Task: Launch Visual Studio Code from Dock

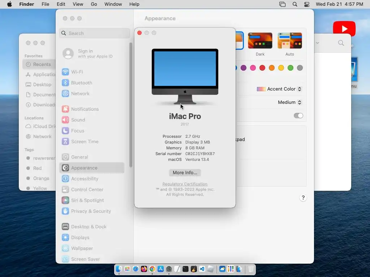Action: (202, 269)
